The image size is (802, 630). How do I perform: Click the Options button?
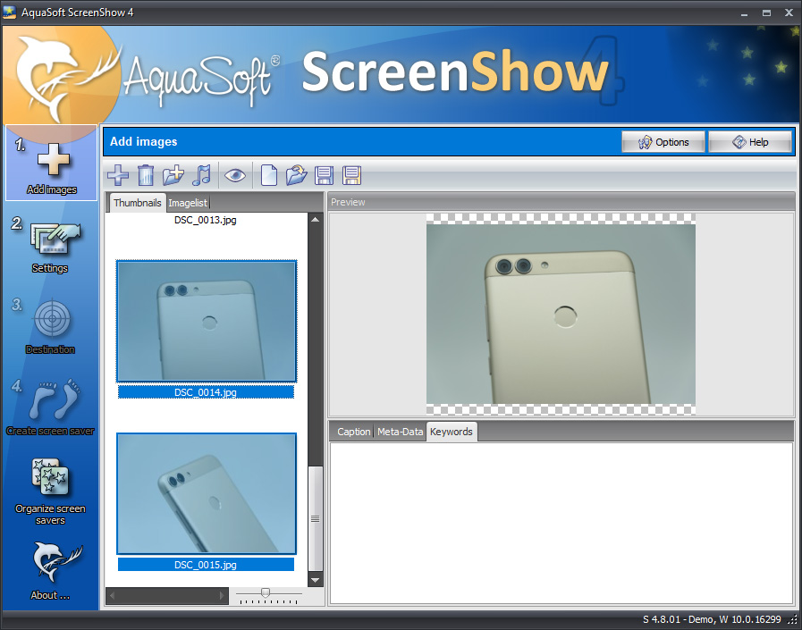(x=663, y=142)
